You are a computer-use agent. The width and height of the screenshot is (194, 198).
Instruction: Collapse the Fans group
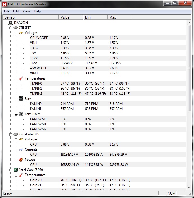pos(16,99)
